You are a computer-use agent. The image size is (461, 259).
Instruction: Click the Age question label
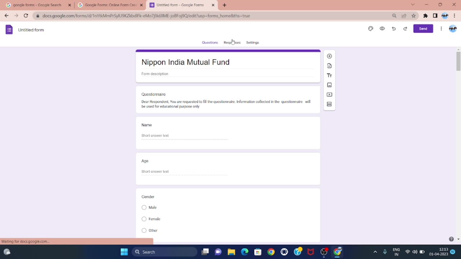click(145, 161)
